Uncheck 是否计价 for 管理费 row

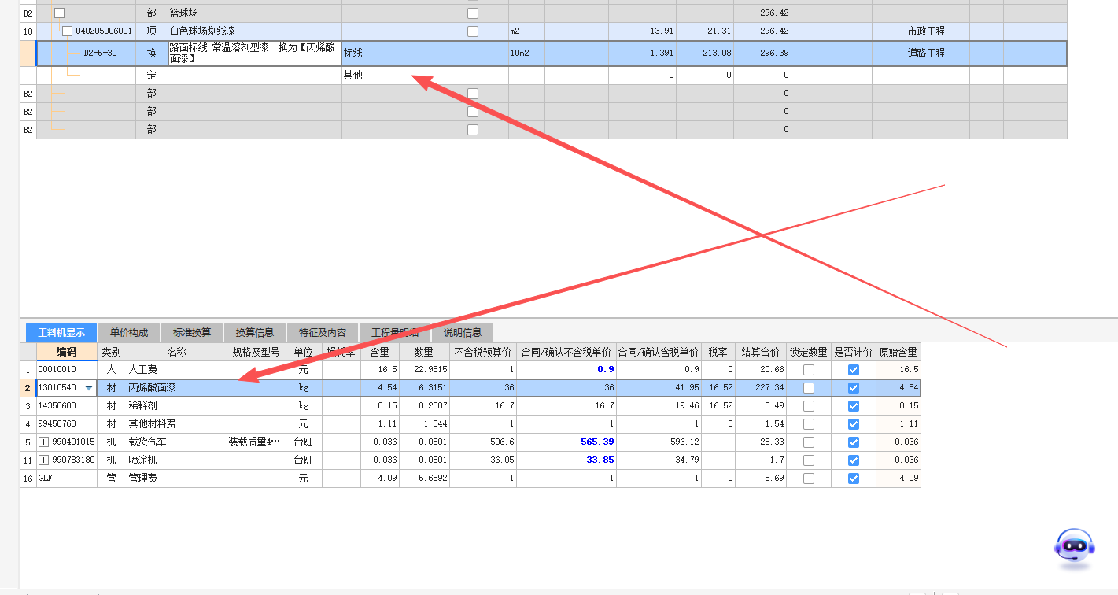pos(853,479)
